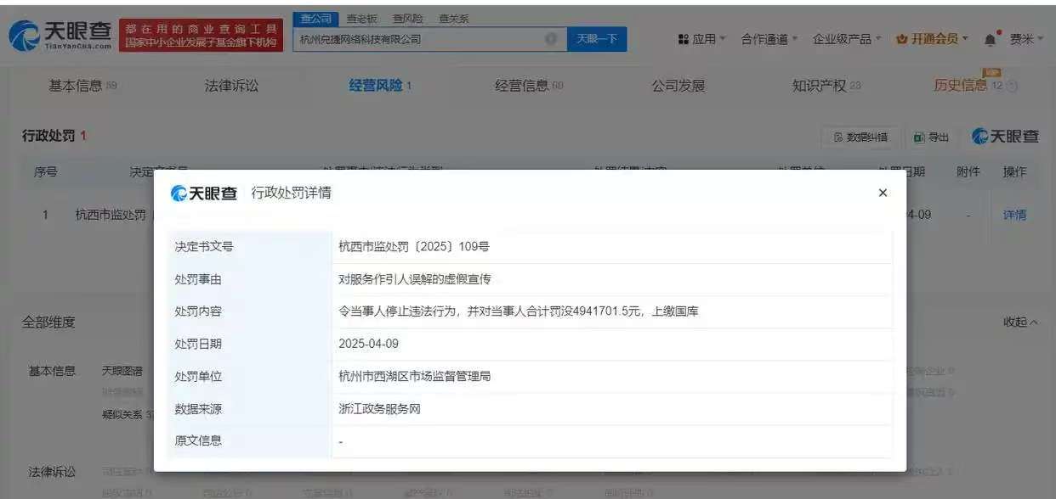
Task: Click the 导出 export button
Action: [x=932, y=137]
